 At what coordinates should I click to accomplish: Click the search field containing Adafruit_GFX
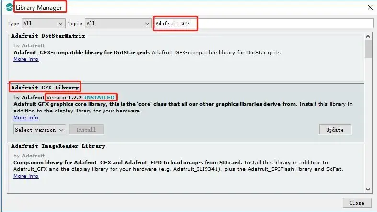[x=263, y=23]
